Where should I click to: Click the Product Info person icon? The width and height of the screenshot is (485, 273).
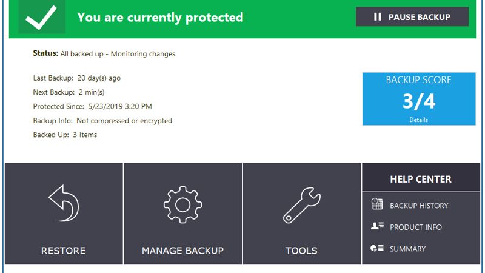pos(377,226)
